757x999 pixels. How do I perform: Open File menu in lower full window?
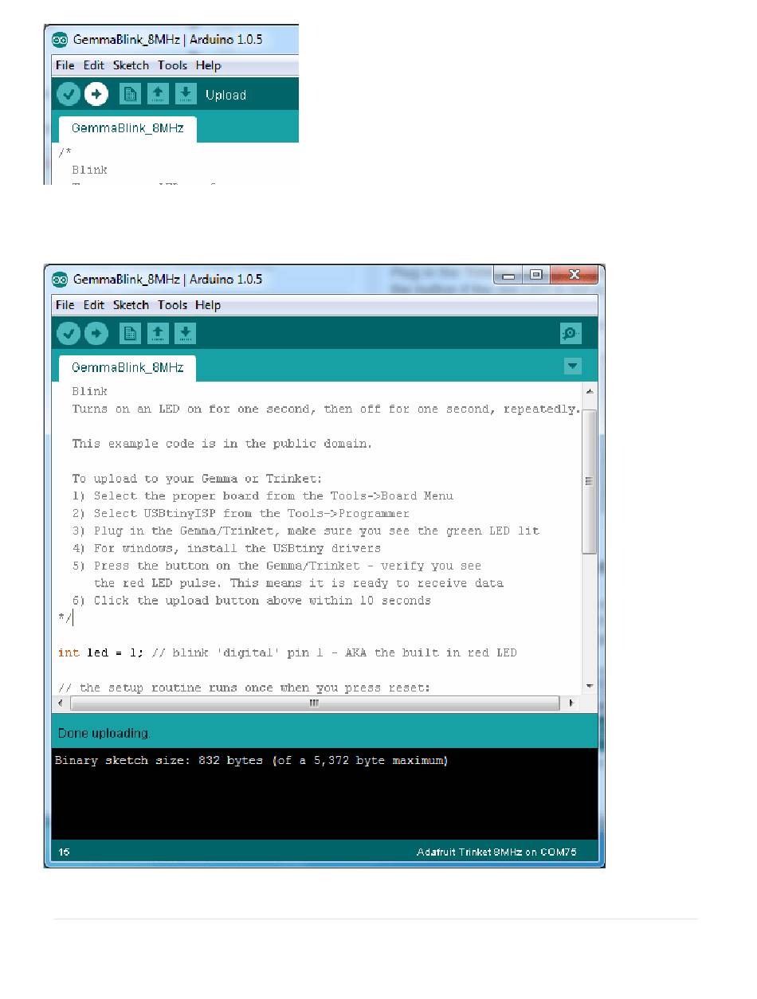pos(65,304)
